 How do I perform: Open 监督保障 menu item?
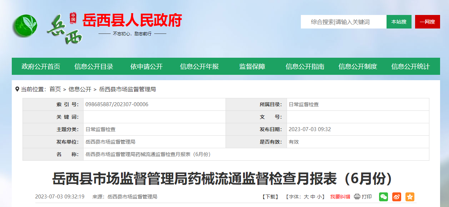[x=252, y=66]
